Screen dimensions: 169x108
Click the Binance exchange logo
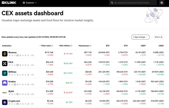(x=5, y=54)
